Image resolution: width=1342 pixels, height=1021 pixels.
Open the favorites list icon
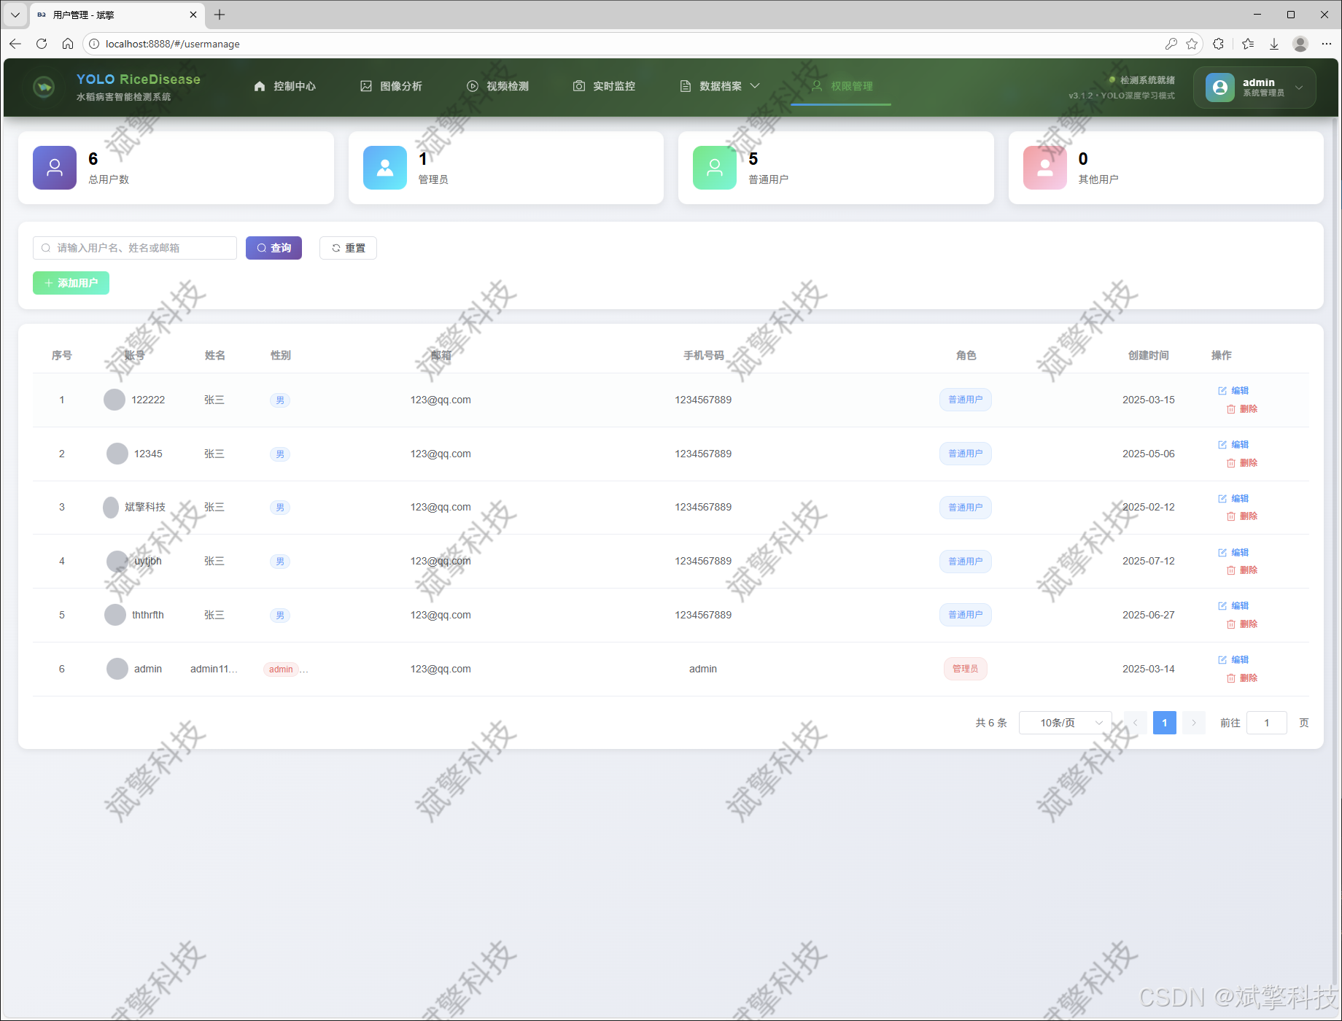[1248, 44]
